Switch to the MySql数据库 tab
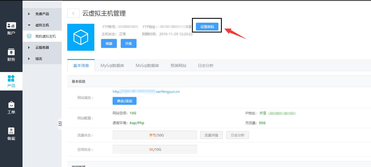The height and width of the screenshot is (167, 371). (112, 66)
